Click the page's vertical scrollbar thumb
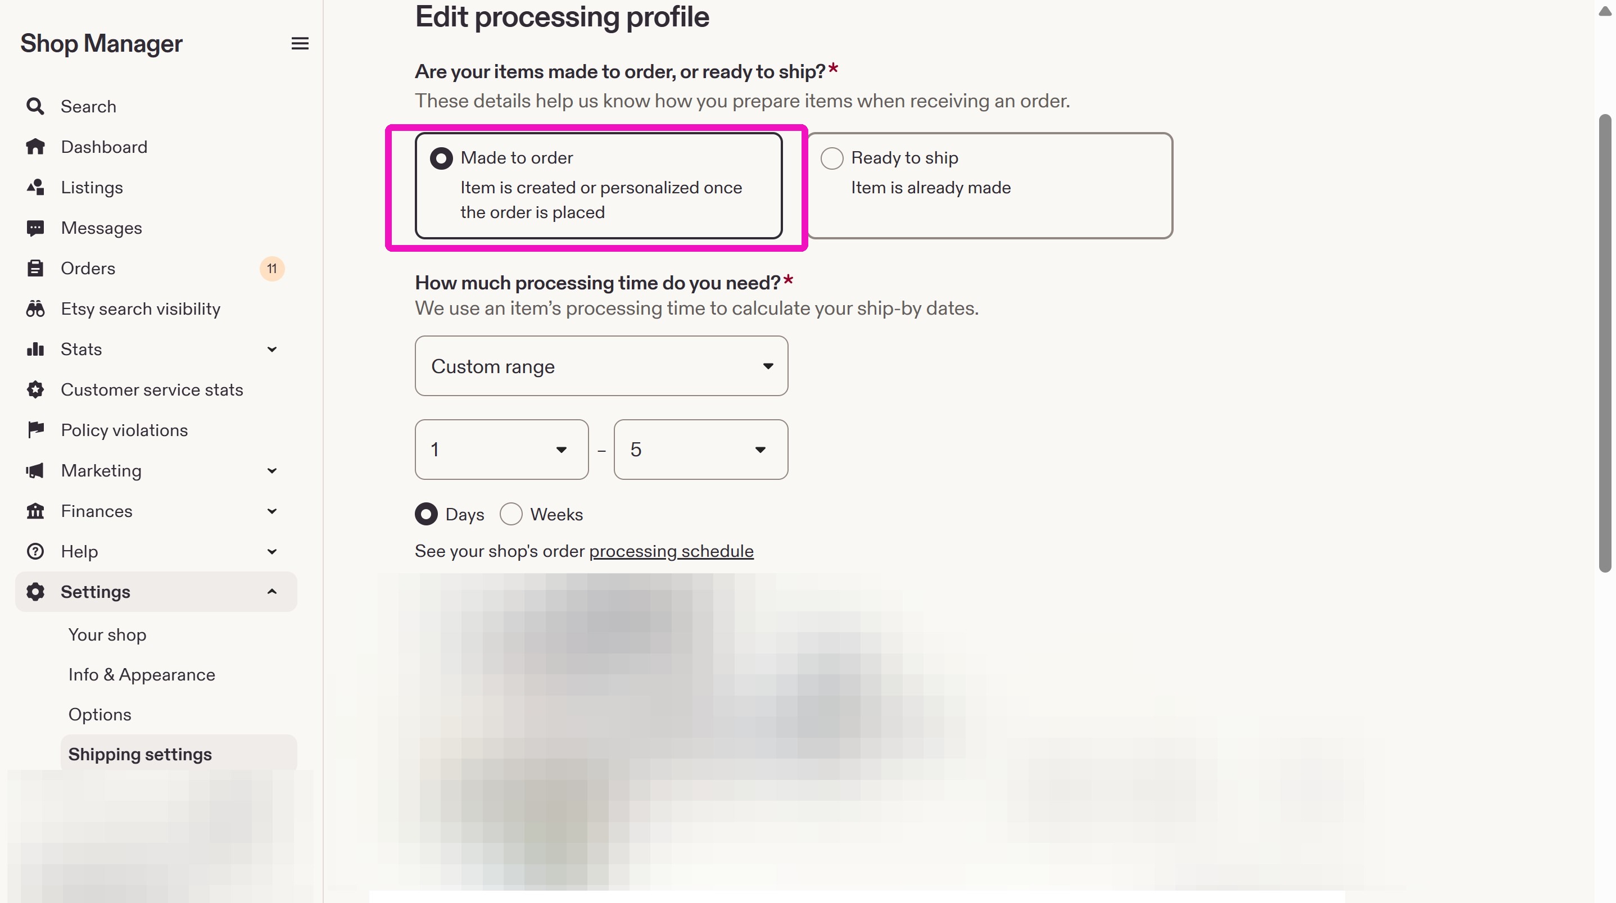This screenshot has width=1616, height=903. tap(1605, 343)
